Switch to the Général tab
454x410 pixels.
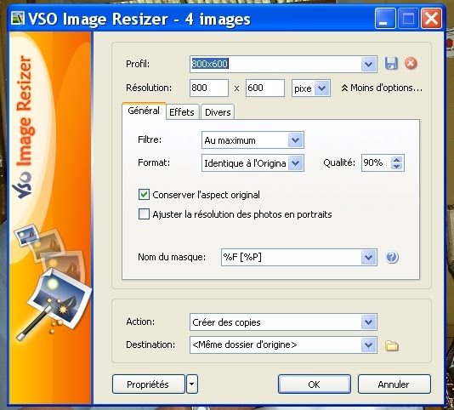click(144, 111)
